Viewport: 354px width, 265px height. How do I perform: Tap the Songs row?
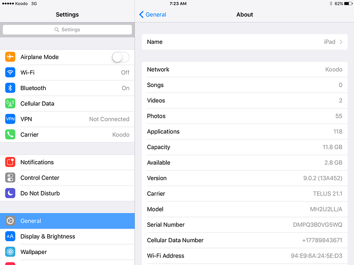pos(245,85)
